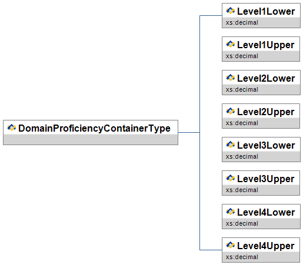Viewport: 303px width, 265px height.
Task: Click the Level3Lower element icon
Action: coord(230,145)
